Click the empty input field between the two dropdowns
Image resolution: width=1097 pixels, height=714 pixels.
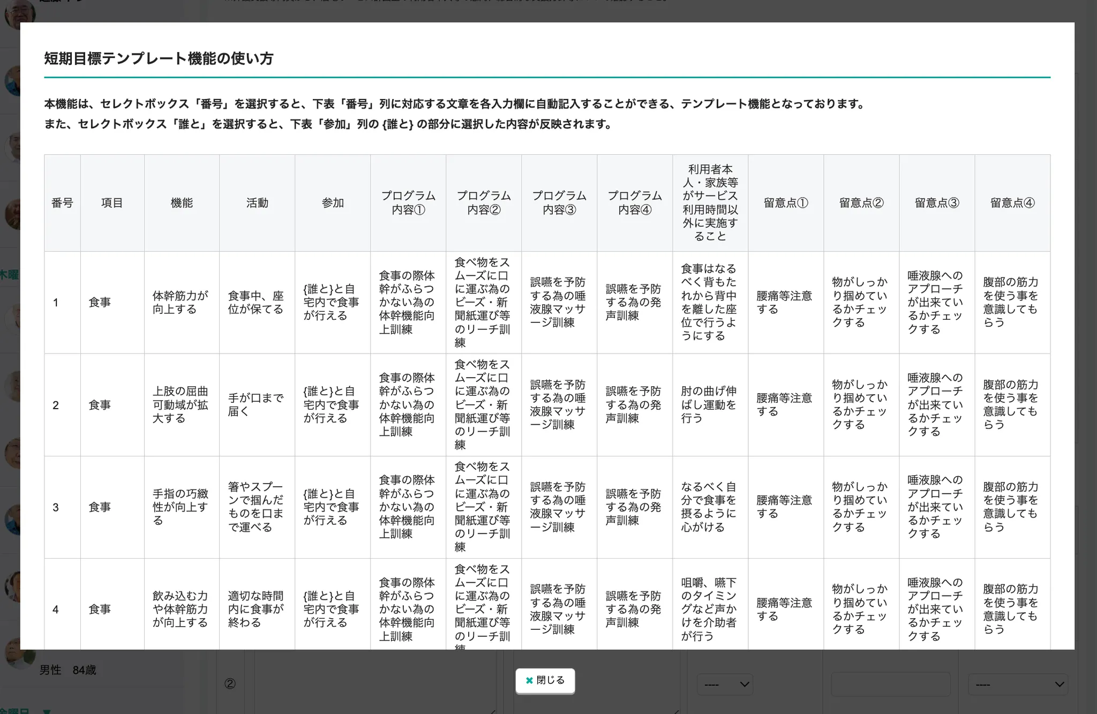coord(890,684)
